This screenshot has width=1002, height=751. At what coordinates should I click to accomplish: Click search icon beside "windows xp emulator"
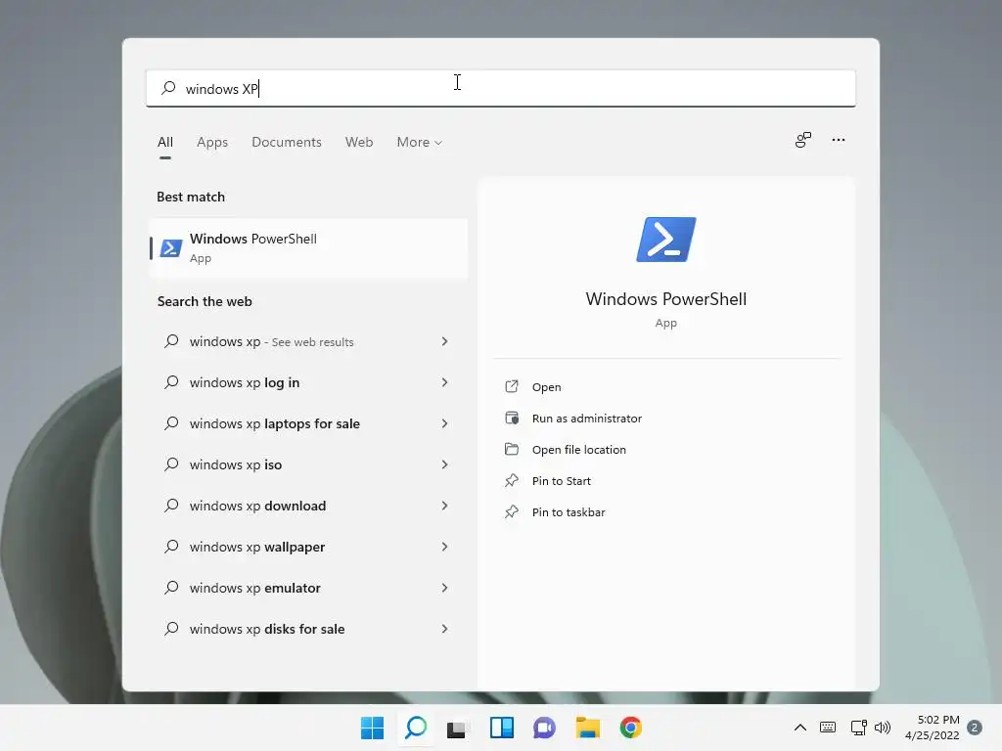[x=171, y=588]
